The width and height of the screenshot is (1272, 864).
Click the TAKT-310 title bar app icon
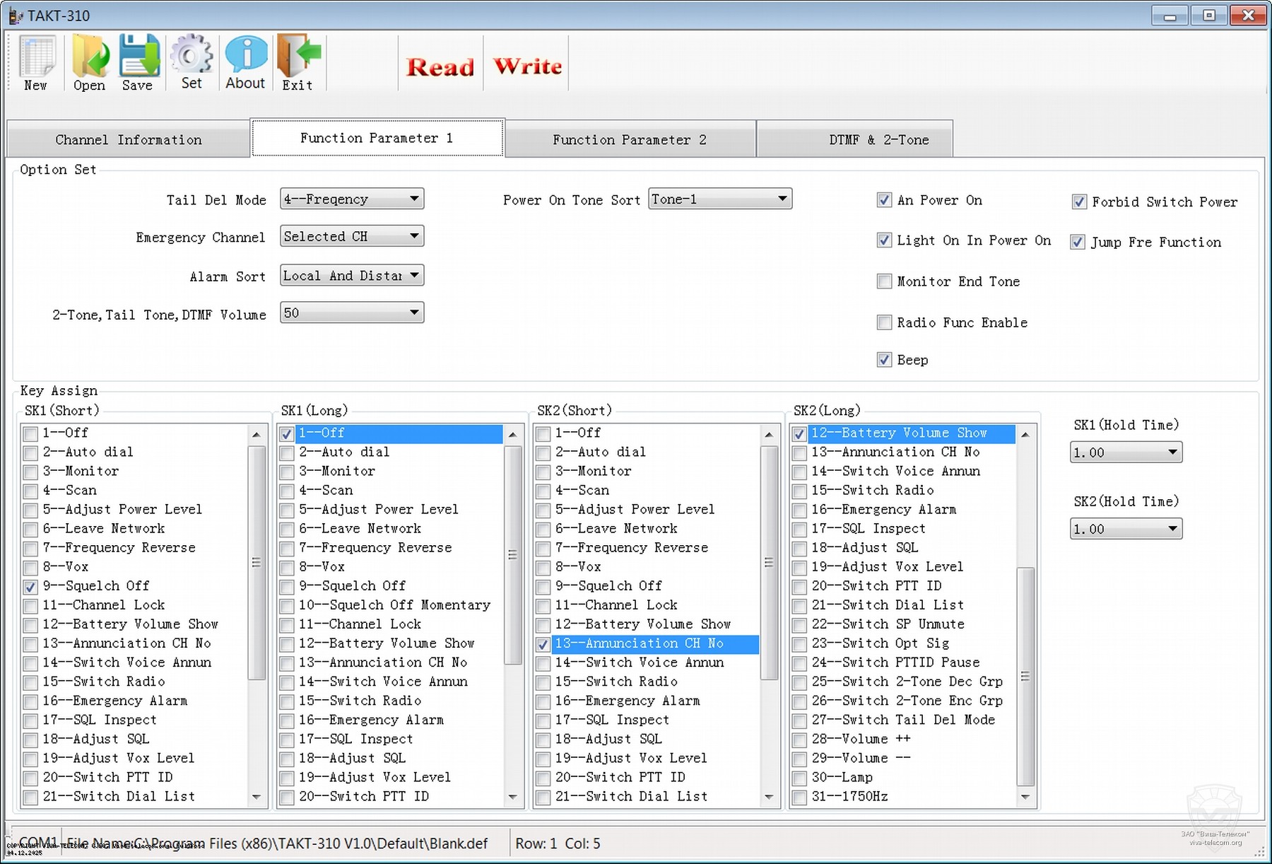tap(15, 16)
